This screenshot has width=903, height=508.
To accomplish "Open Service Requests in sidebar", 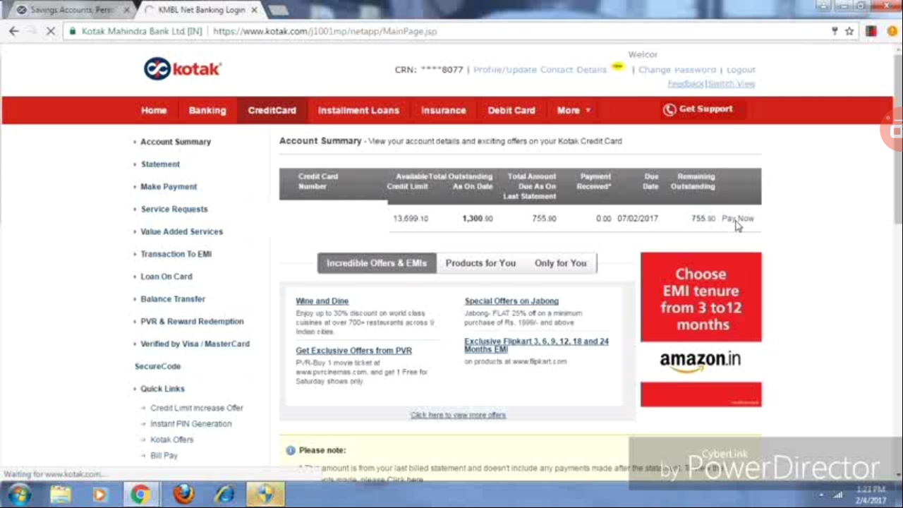I will (174, 210).
